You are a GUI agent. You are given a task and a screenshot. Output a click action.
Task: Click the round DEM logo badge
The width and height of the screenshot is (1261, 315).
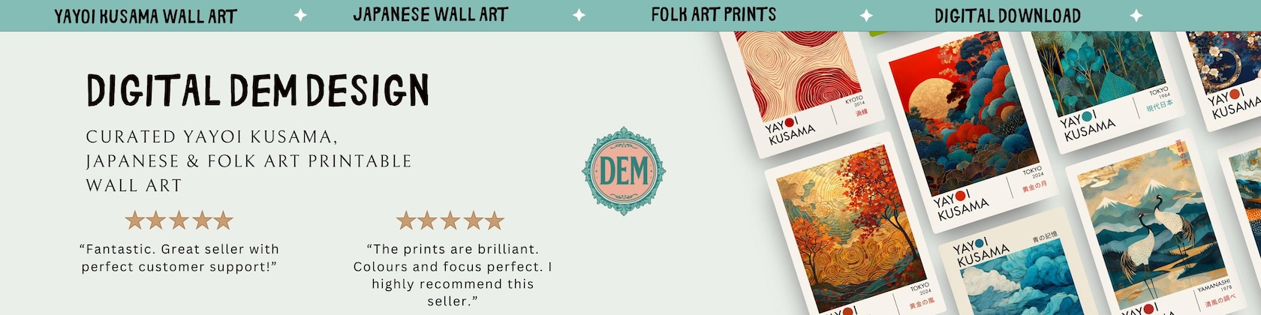point(623,171)
